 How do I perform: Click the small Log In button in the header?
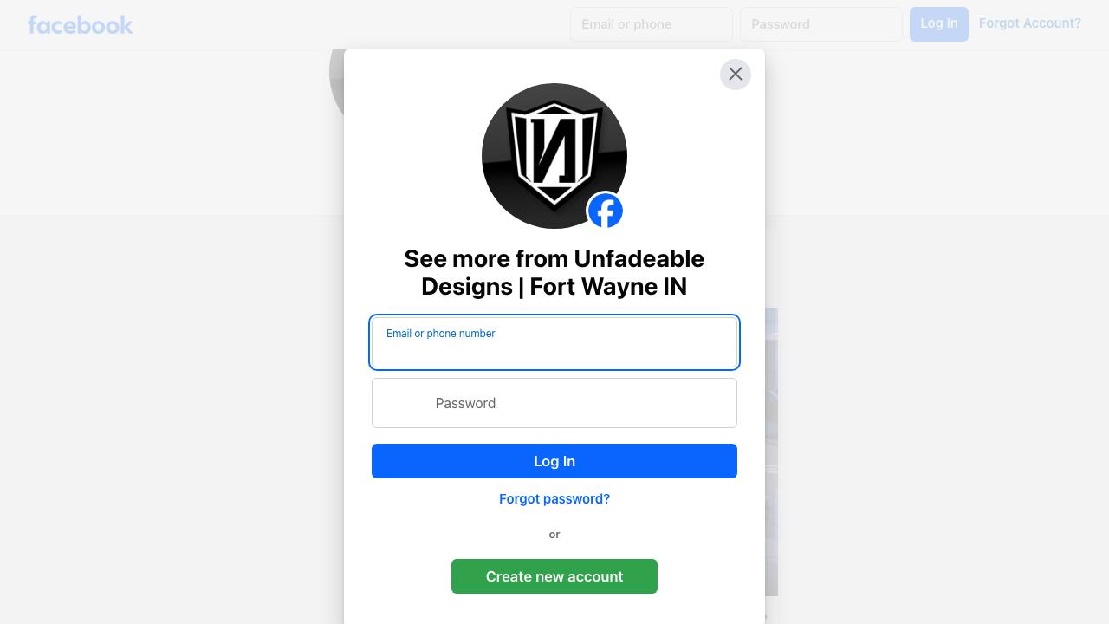(x=939, y=23)
